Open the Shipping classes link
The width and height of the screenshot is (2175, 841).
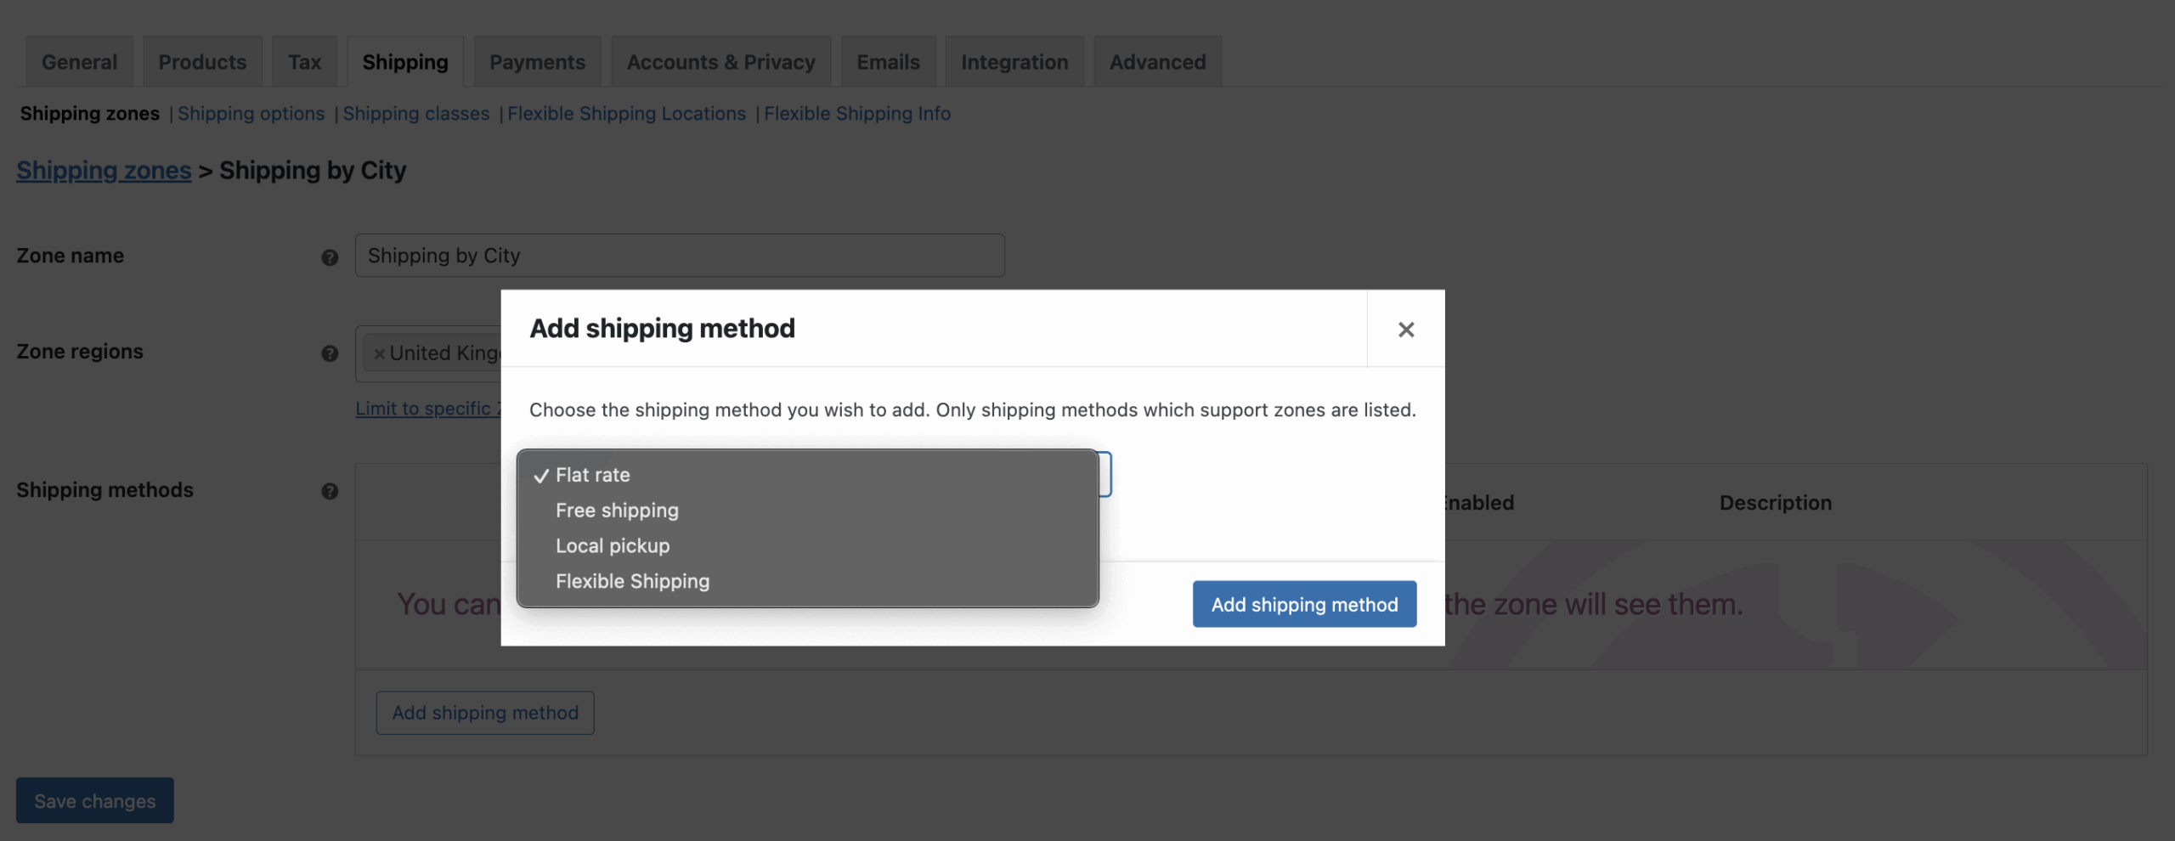point(415,114)
